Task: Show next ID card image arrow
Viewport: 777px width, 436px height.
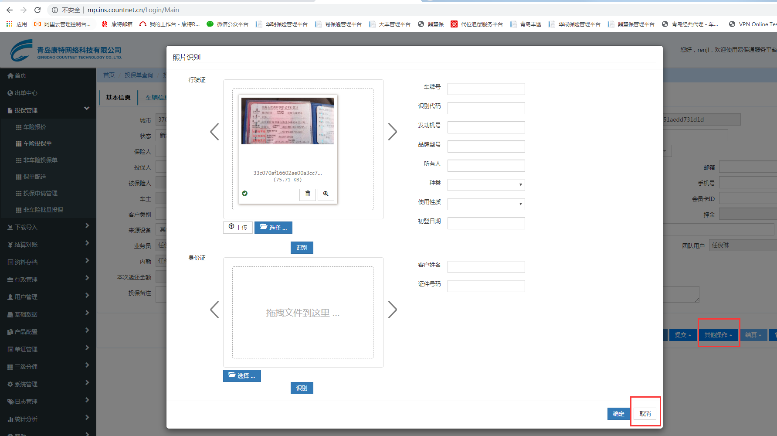Action: 392,310
